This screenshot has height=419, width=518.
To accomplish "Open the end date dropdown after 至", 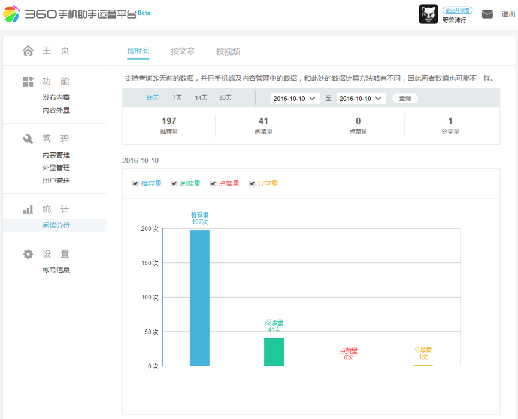I will point(361,99).
